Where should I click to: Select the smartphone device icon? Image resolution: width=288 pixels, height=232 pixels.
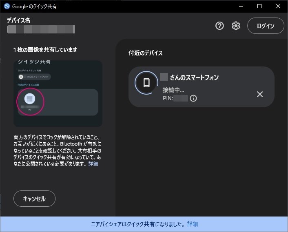146,83
